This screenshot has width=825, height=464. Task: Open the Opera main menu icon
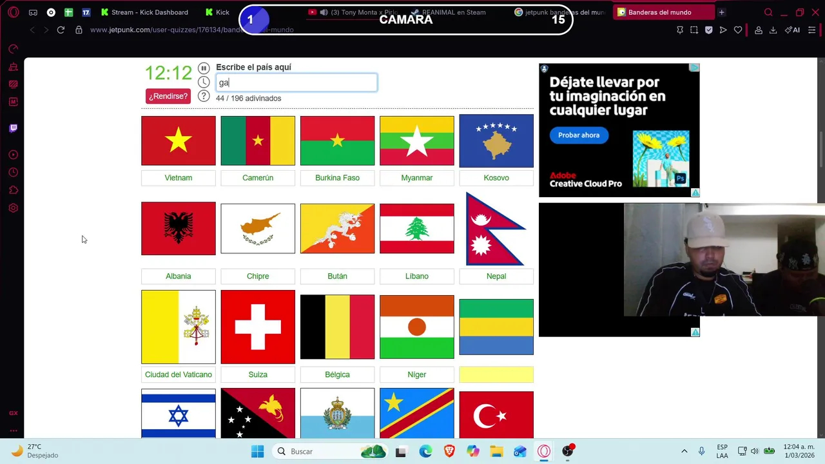point(13,12)
